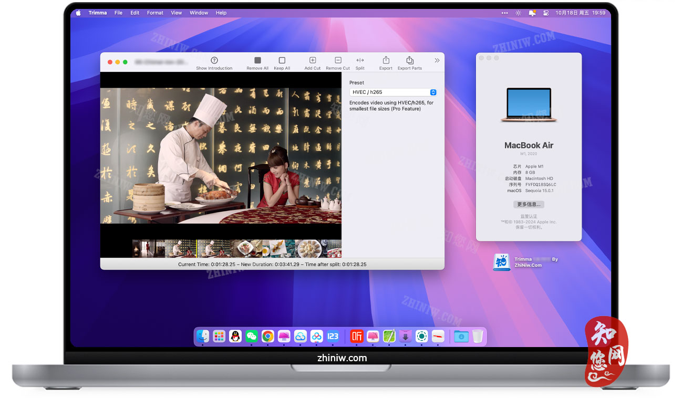Open the Apple menu
Image resolution: width=682 pixels, height=409 pixels.
click(x=78, y=13)
